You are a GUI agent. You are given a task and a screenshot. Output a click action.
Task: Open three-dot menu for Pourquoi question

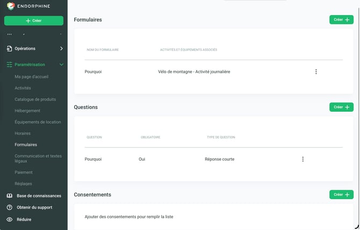tap(303, 159)
